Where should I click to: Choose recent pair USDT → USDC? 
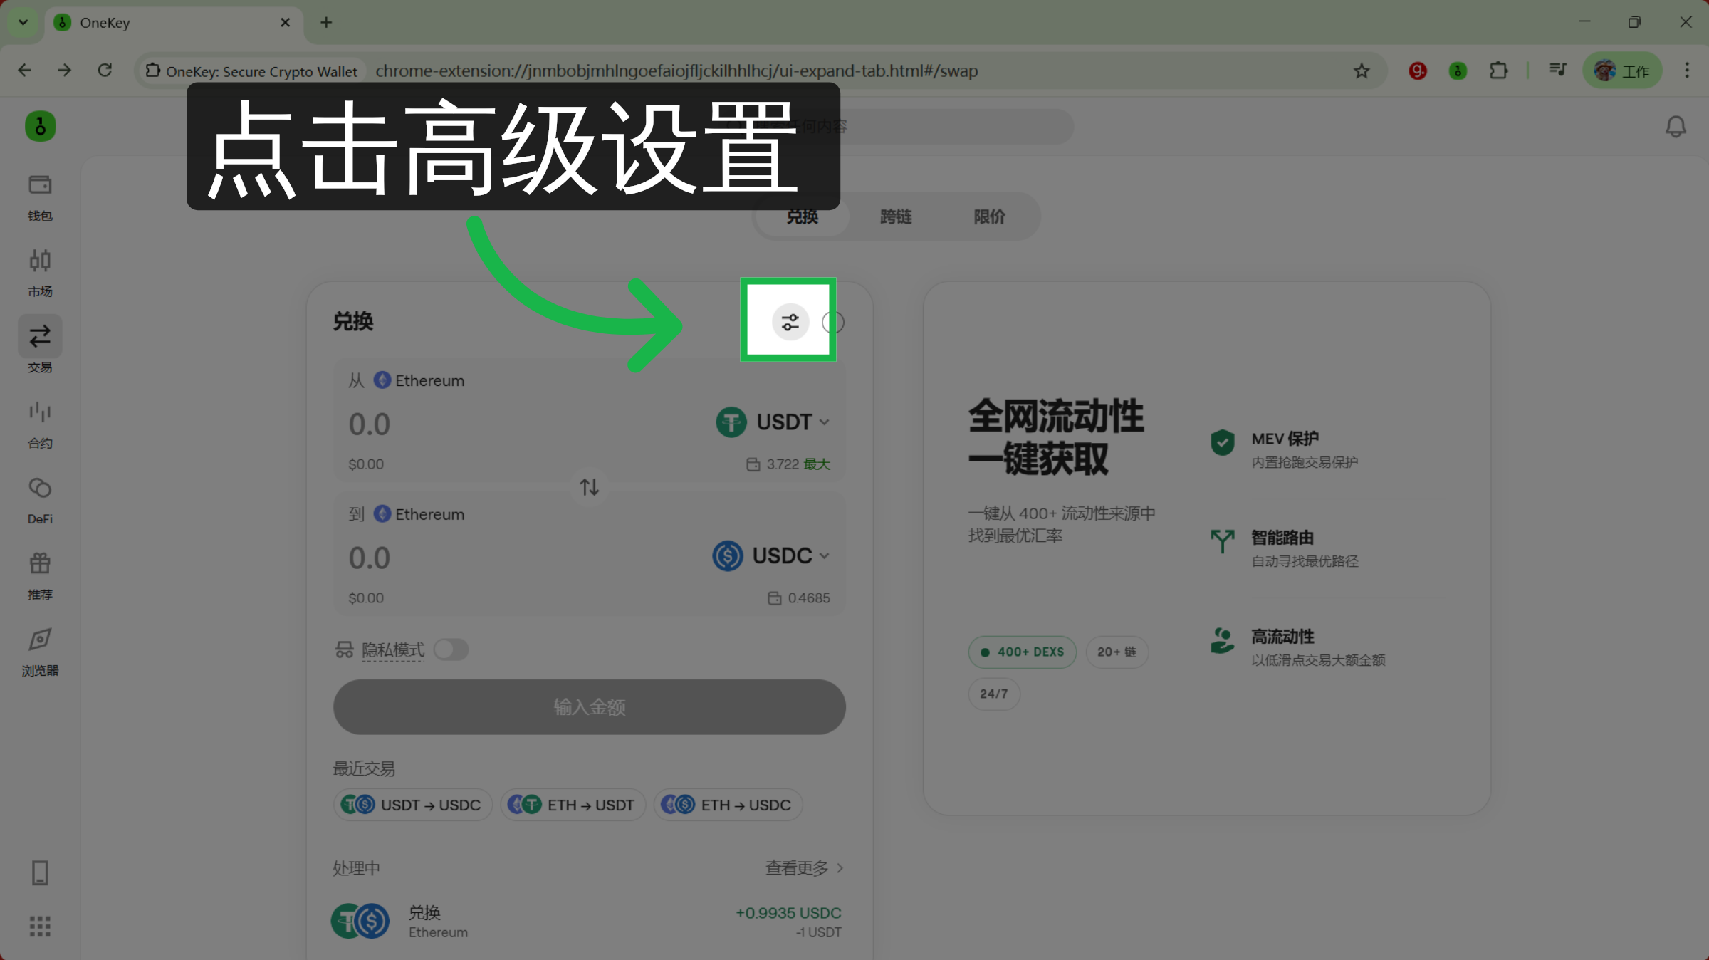(x=412, y=805)
